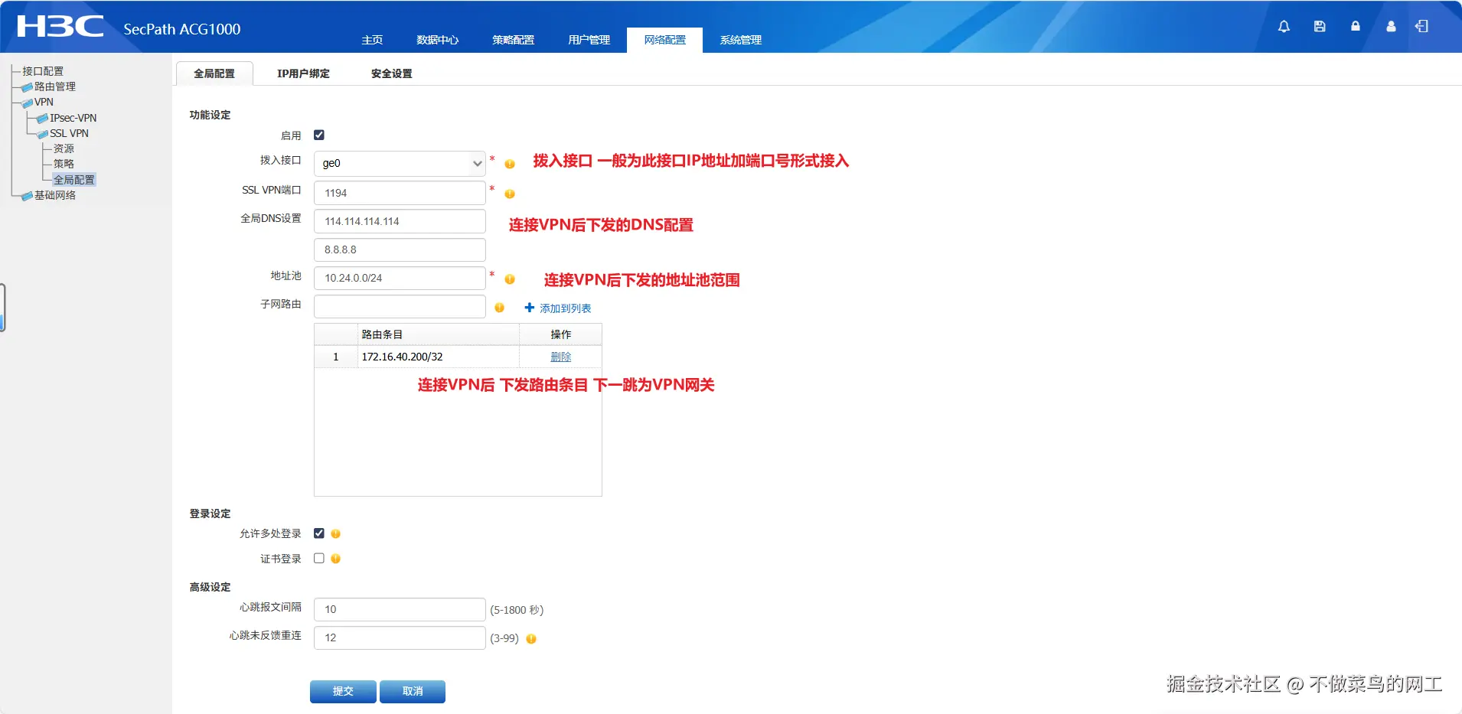
Task: Click the 基础网络 folder icon
Action: click(x=27, y=196)
